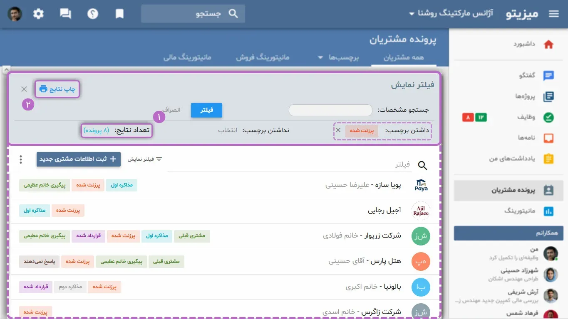This screenshot has width=568, height=319.
Task: Toggle the فیلتر نمایش filter button
Action: 145,159
